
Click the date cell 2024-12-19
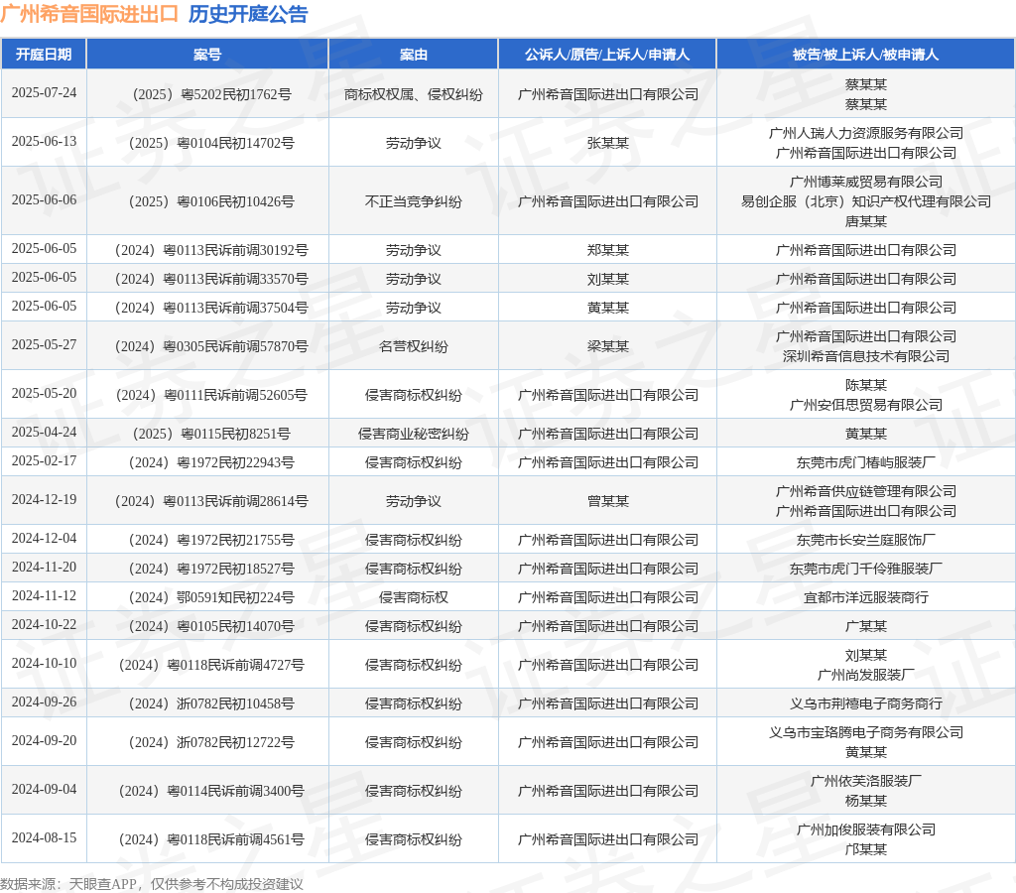click(44, 500)
